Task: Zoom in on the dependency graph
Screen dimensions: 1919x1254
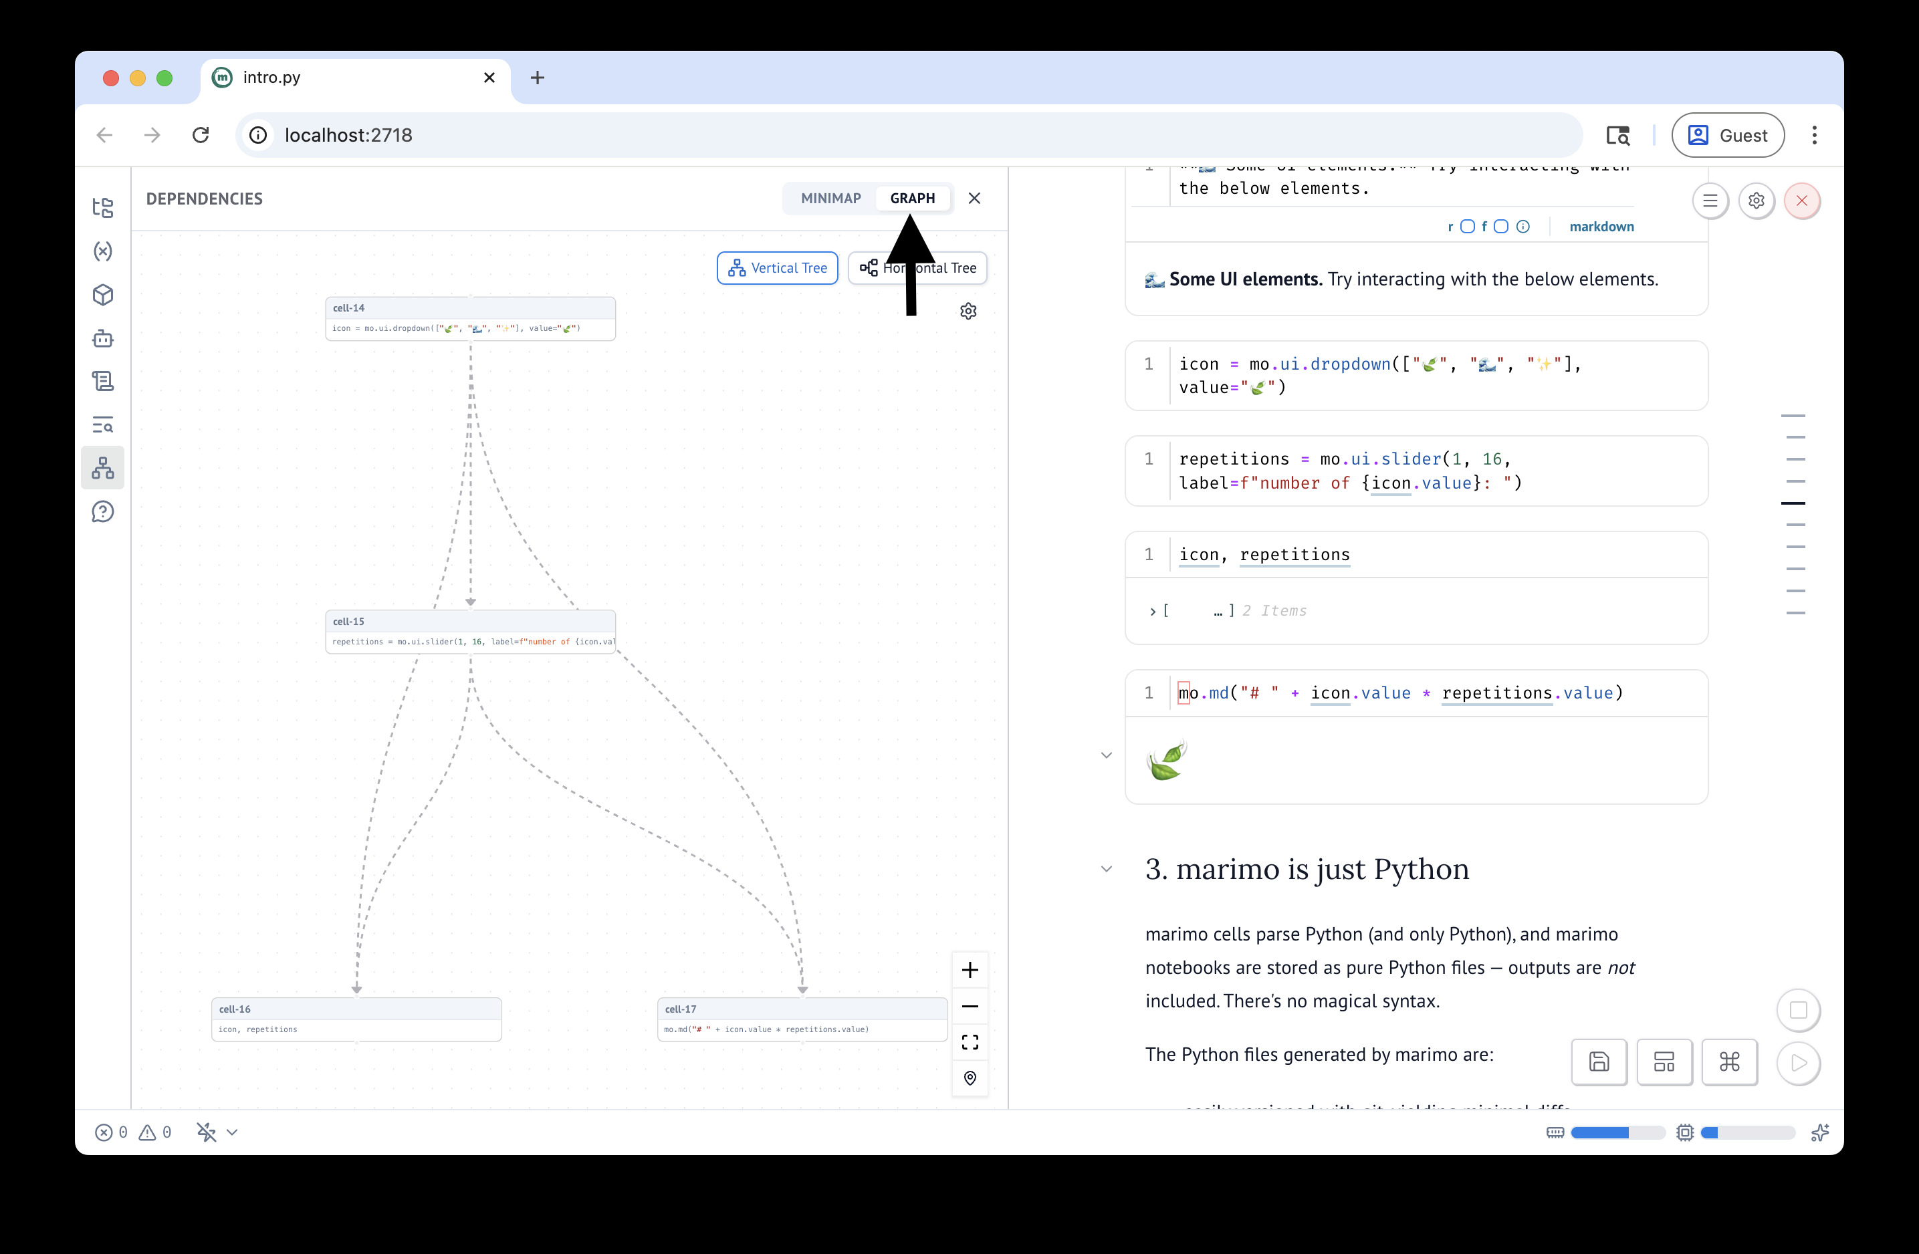Action: [x=970, y=969]
